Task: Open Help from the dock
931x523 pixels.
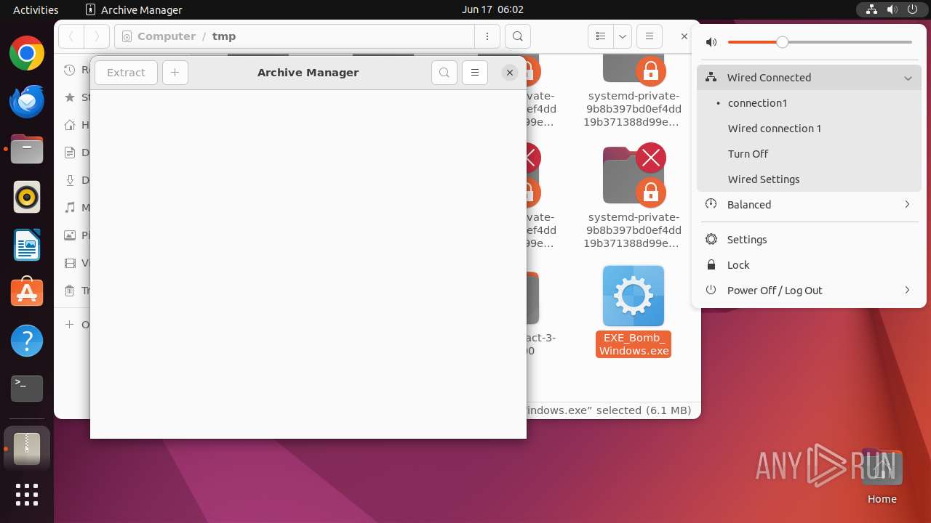Action: (27, 341)
